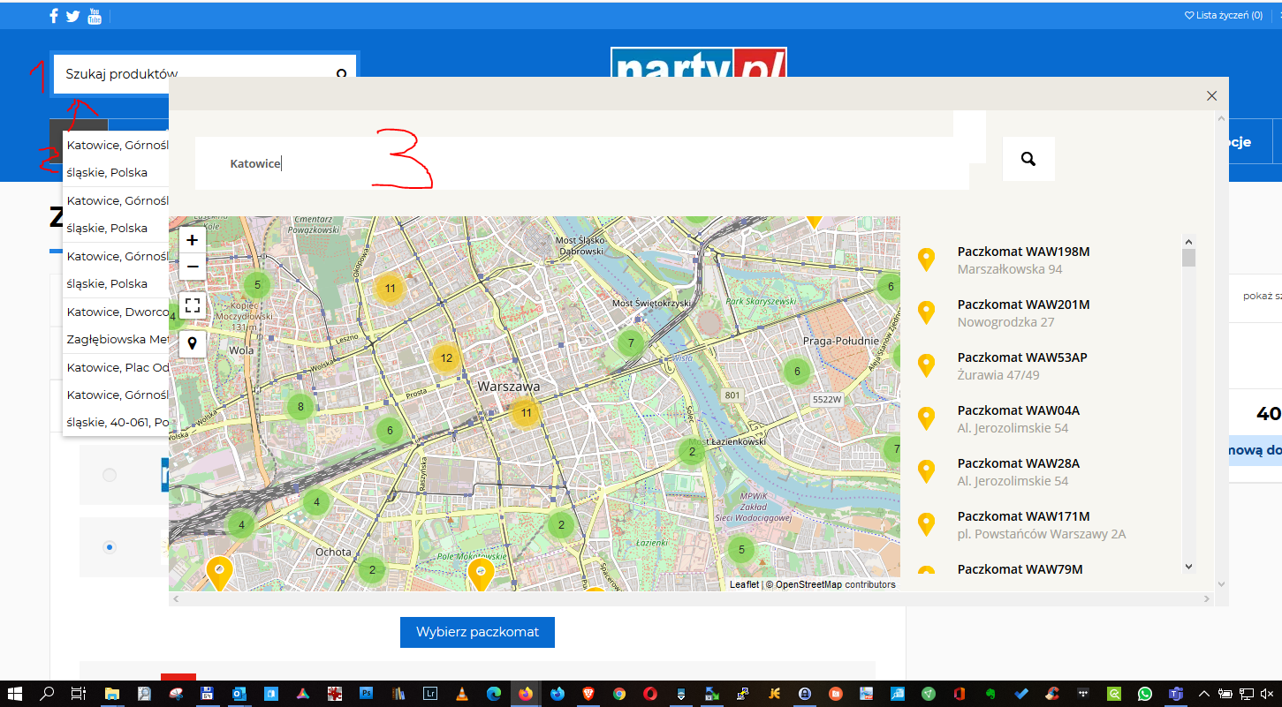Open VLC media player from taskbar
This screenshot has height=707, width=1282.
click(x=462, y=694)
